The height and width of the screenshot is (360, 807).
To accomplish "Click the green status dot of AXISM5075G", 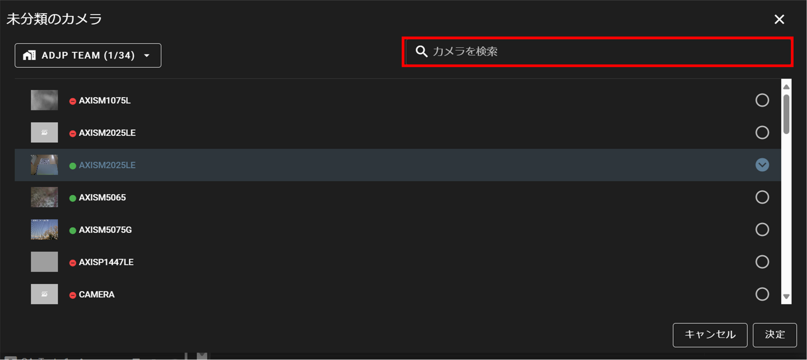I will [x=72, y=230].
